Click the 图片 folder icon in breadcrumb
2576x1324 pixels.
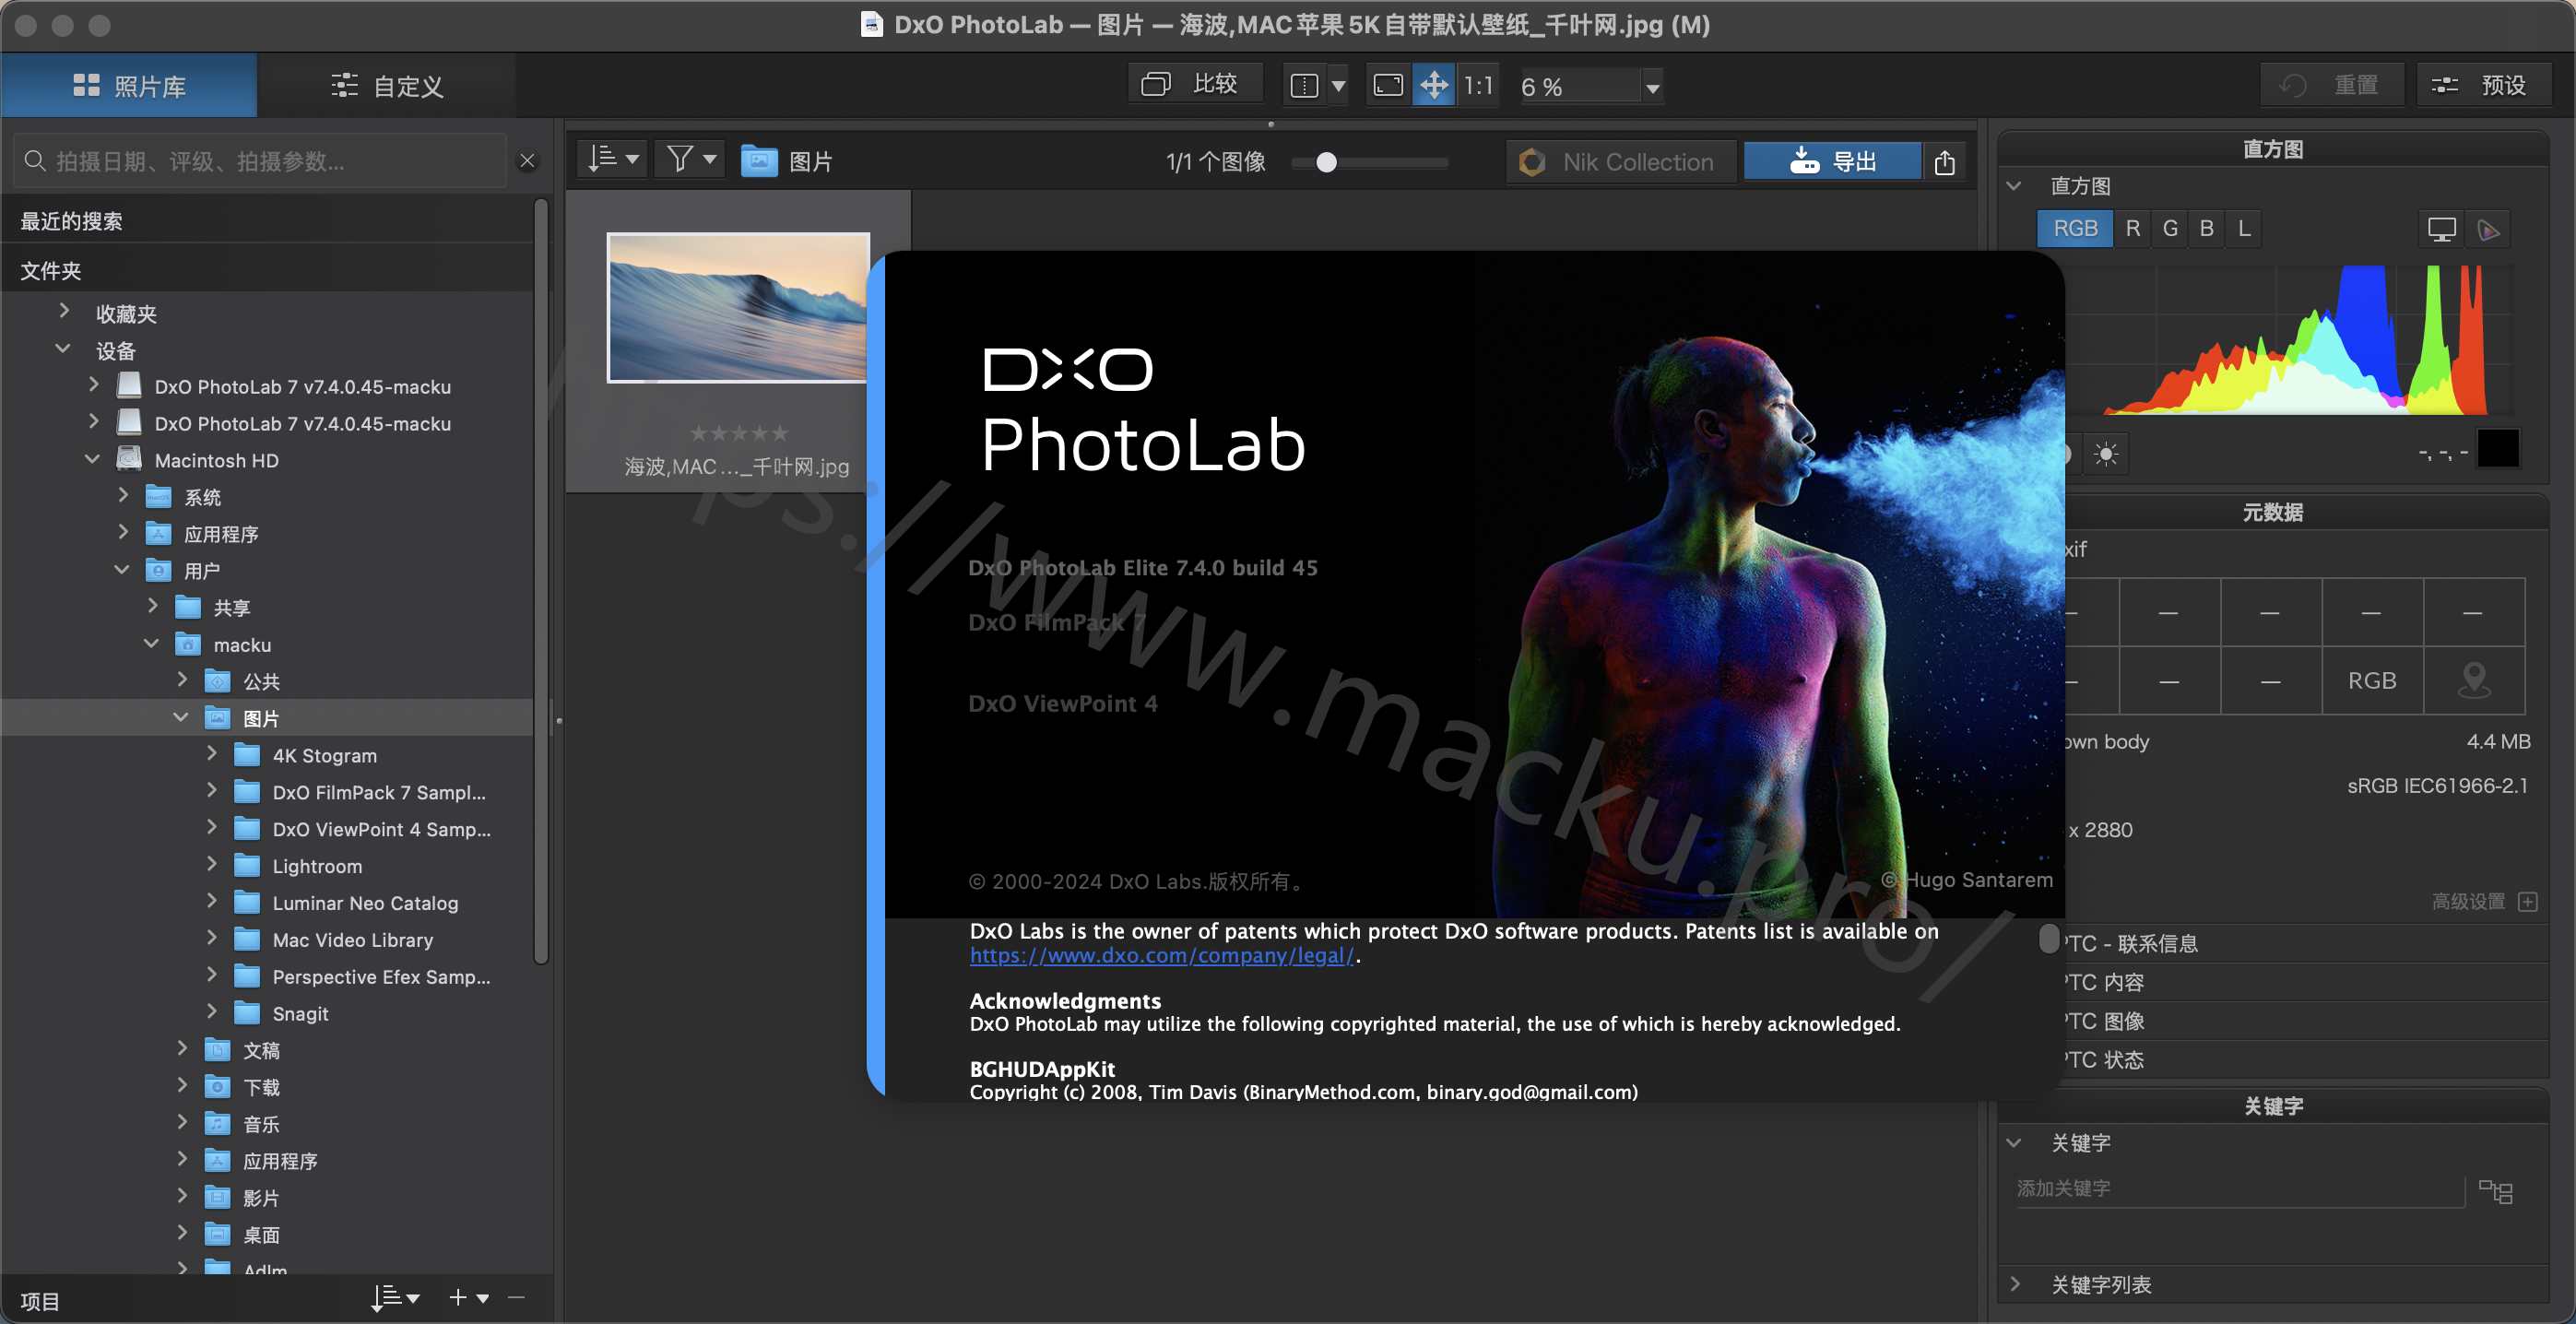pos(759,161)
